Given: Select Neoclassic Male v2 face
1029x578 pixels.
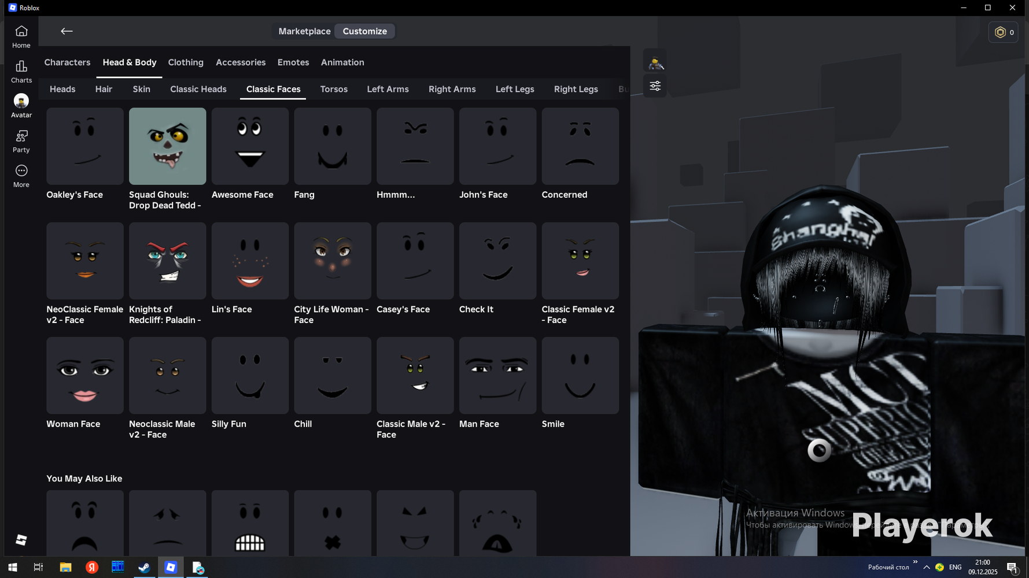Looking at the screenshot, I should point(168,376).
